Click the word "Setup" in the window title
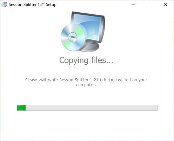Viewport: 174px width, 141px height. [x=51, y=5]
